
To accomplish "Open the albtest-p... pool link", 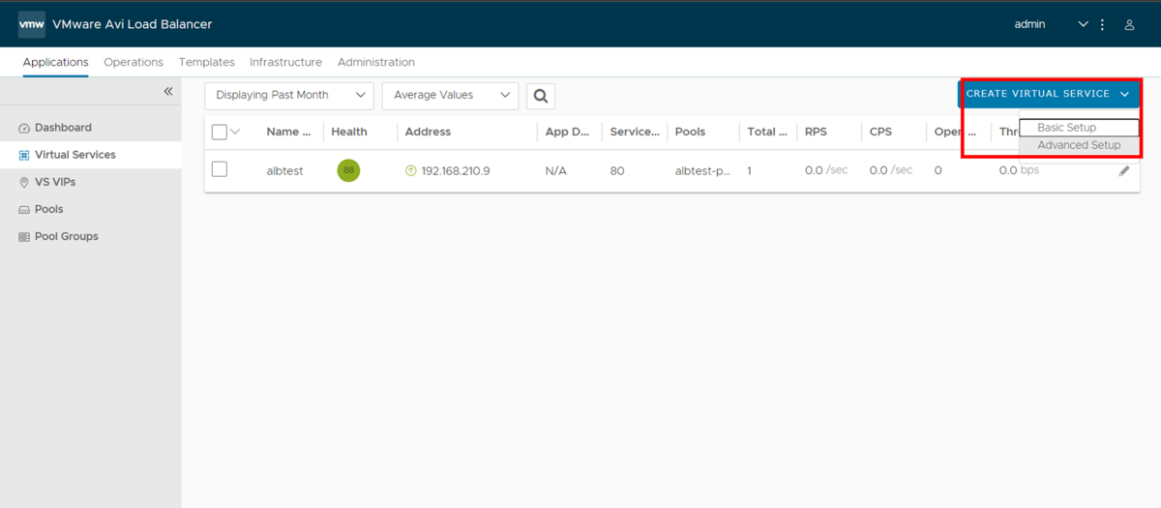I will click(x=702, y=170).
